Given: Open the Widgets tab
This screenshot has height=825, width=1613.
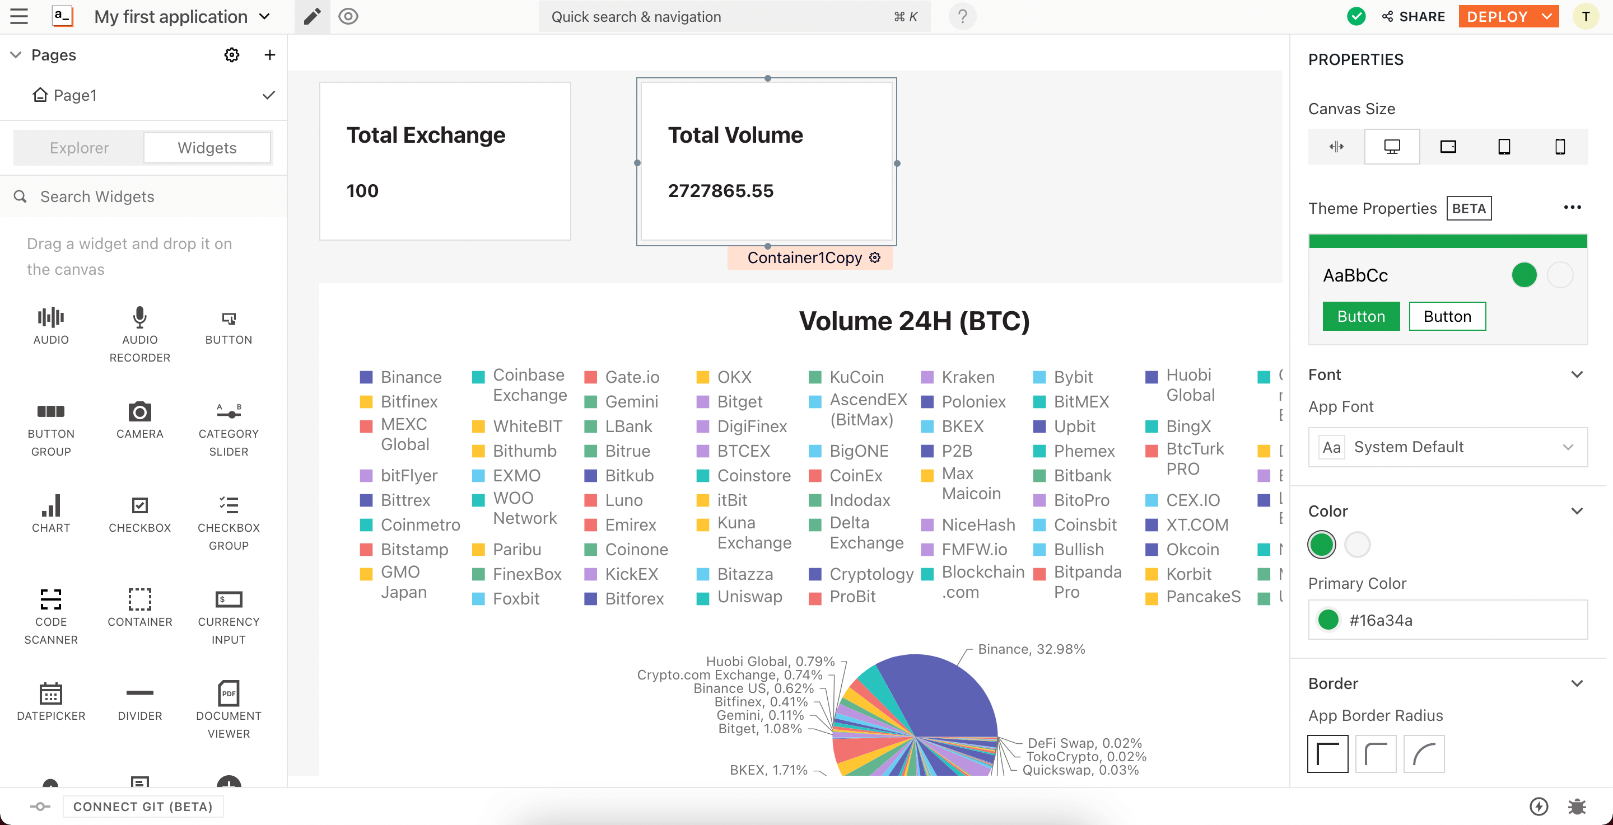Looking at the screenshot, I should pyautogui.click(x=207, y=148).
